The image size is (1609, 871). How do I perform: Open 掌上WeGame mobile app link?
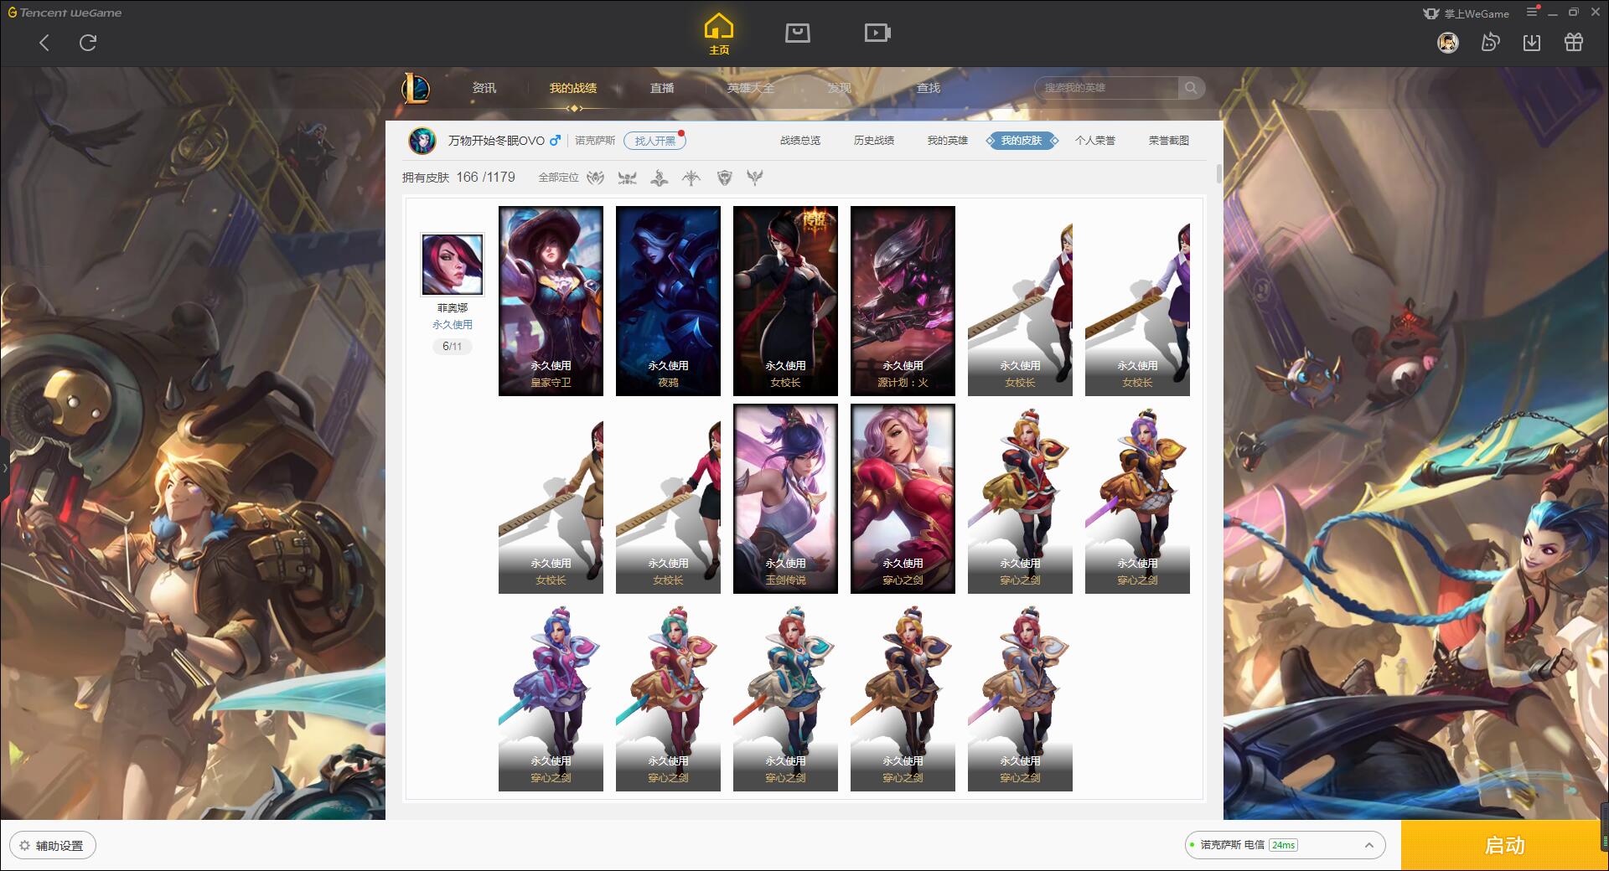tap(1466, 13)
